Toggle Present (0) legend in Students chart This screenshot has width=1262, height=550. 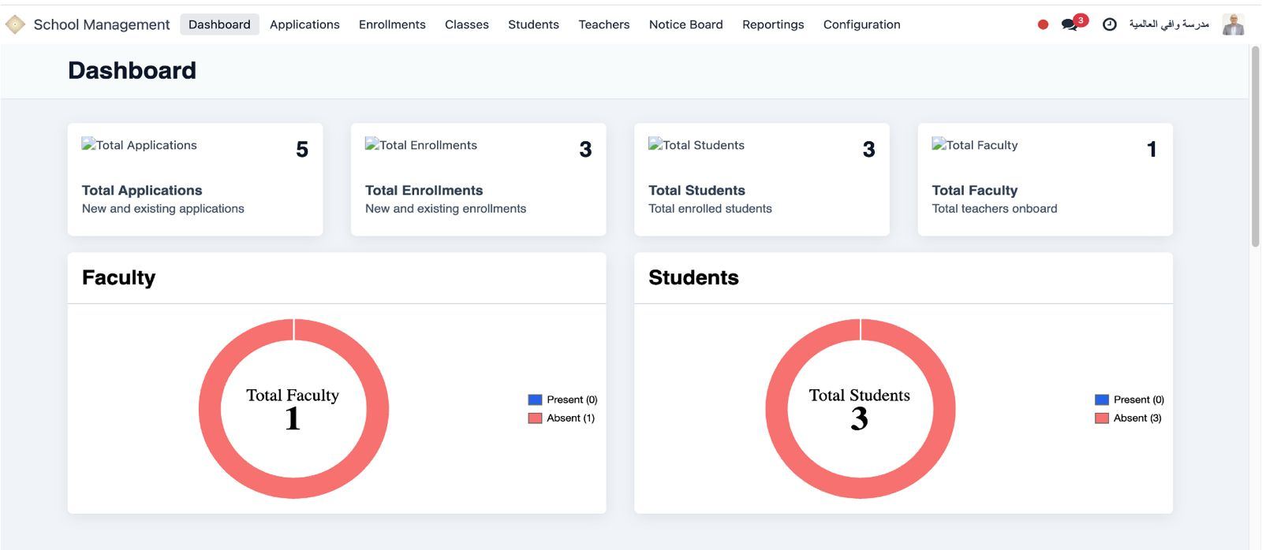click(1129, 399)
